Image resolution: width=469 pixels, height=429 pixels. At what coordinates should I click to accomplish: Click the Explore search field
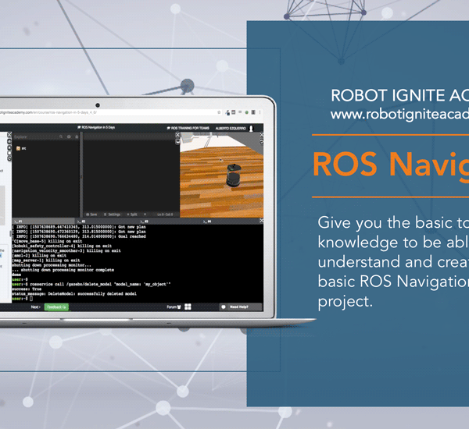tap(36, 136)
